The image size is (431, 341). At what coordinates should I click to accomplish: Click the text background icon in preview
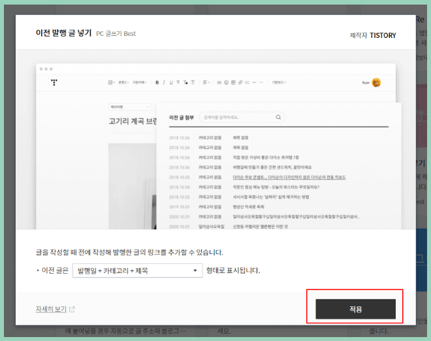tap(193, 82)
